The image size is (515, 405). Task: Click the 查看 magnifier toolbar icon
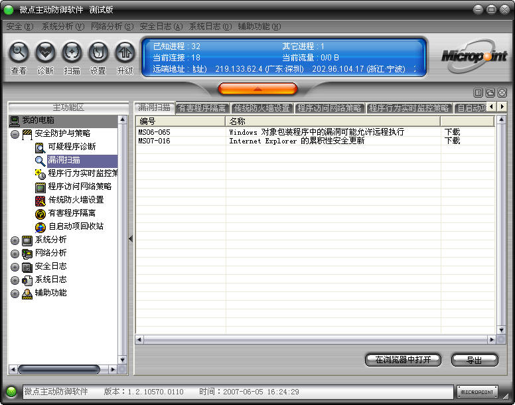[x=19, y=52]
